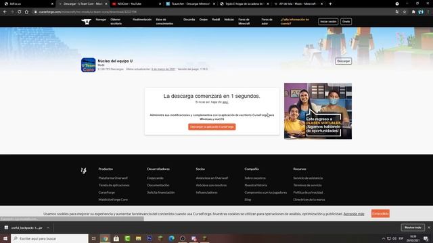The width and height of the screenshot is (433, 243).
Task: Click the taskbar clock and date
Action: point(413,238)
